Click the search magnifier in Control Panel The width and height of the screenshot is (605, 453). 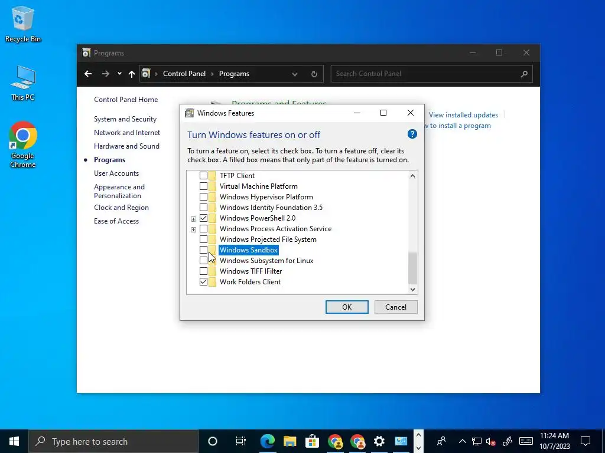tap(524, 74)
